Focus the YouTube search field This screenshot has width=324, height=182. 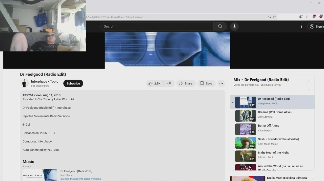[157, 26]
